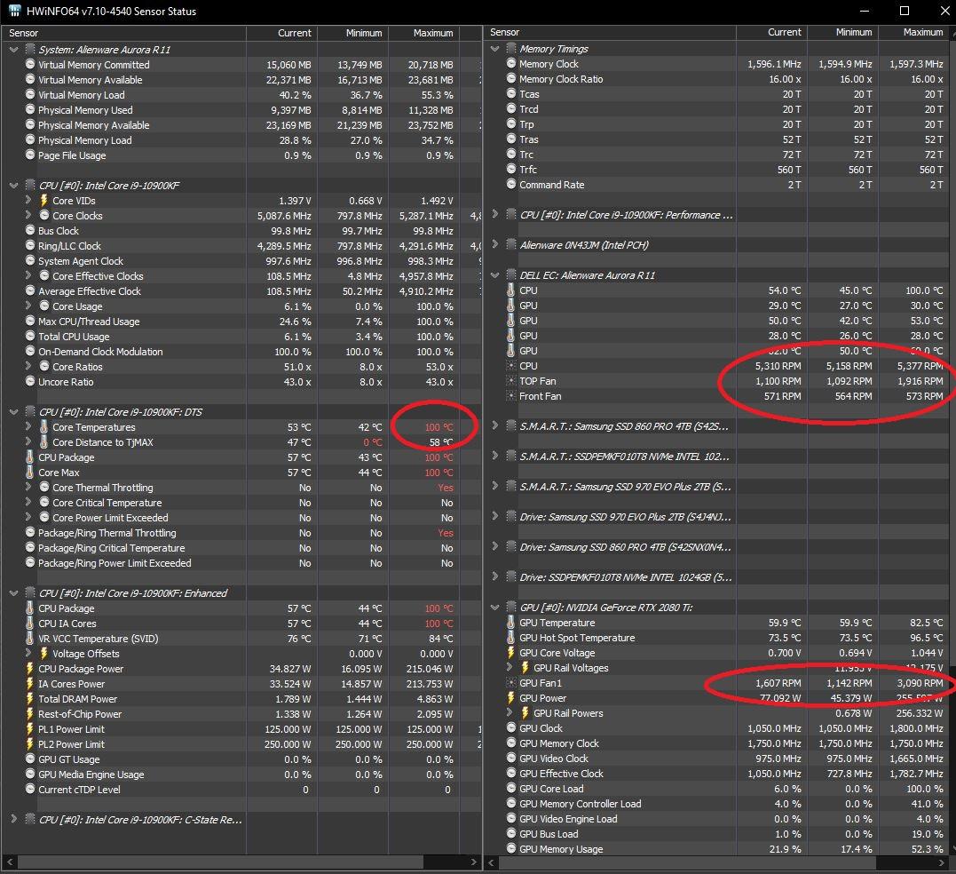Click the clock icon next to Memory Clock

point(510,64)
